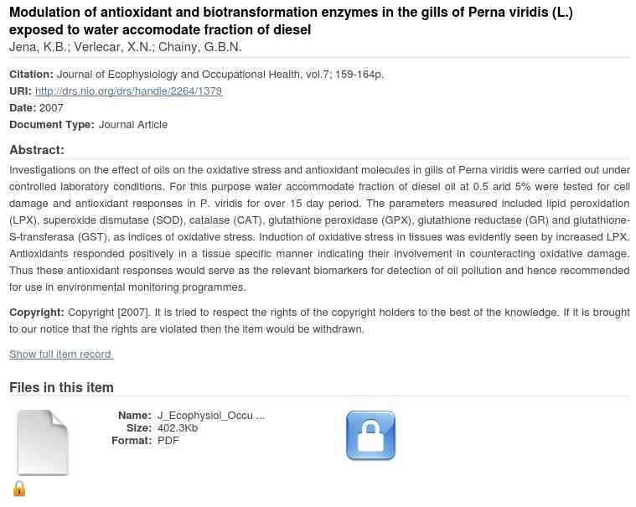Click the date value 2007
Viewport: 636px width, 507px height.
(x=51, y=108)
